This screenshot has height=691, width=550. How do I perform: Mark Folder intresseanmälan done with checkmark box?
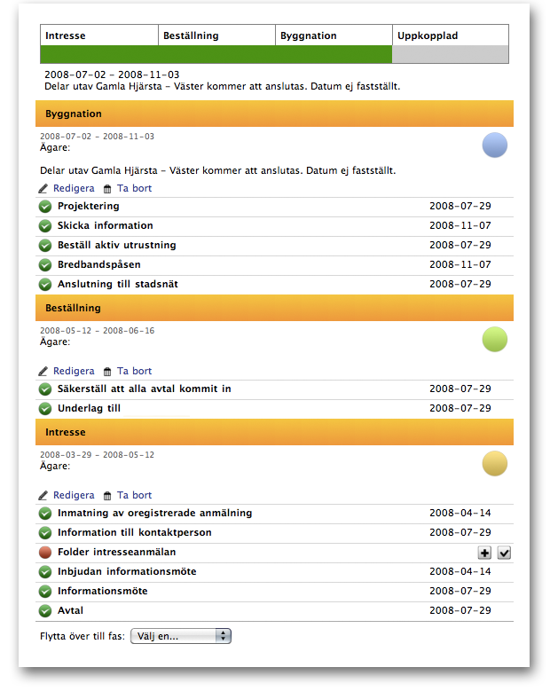point(504,553)
